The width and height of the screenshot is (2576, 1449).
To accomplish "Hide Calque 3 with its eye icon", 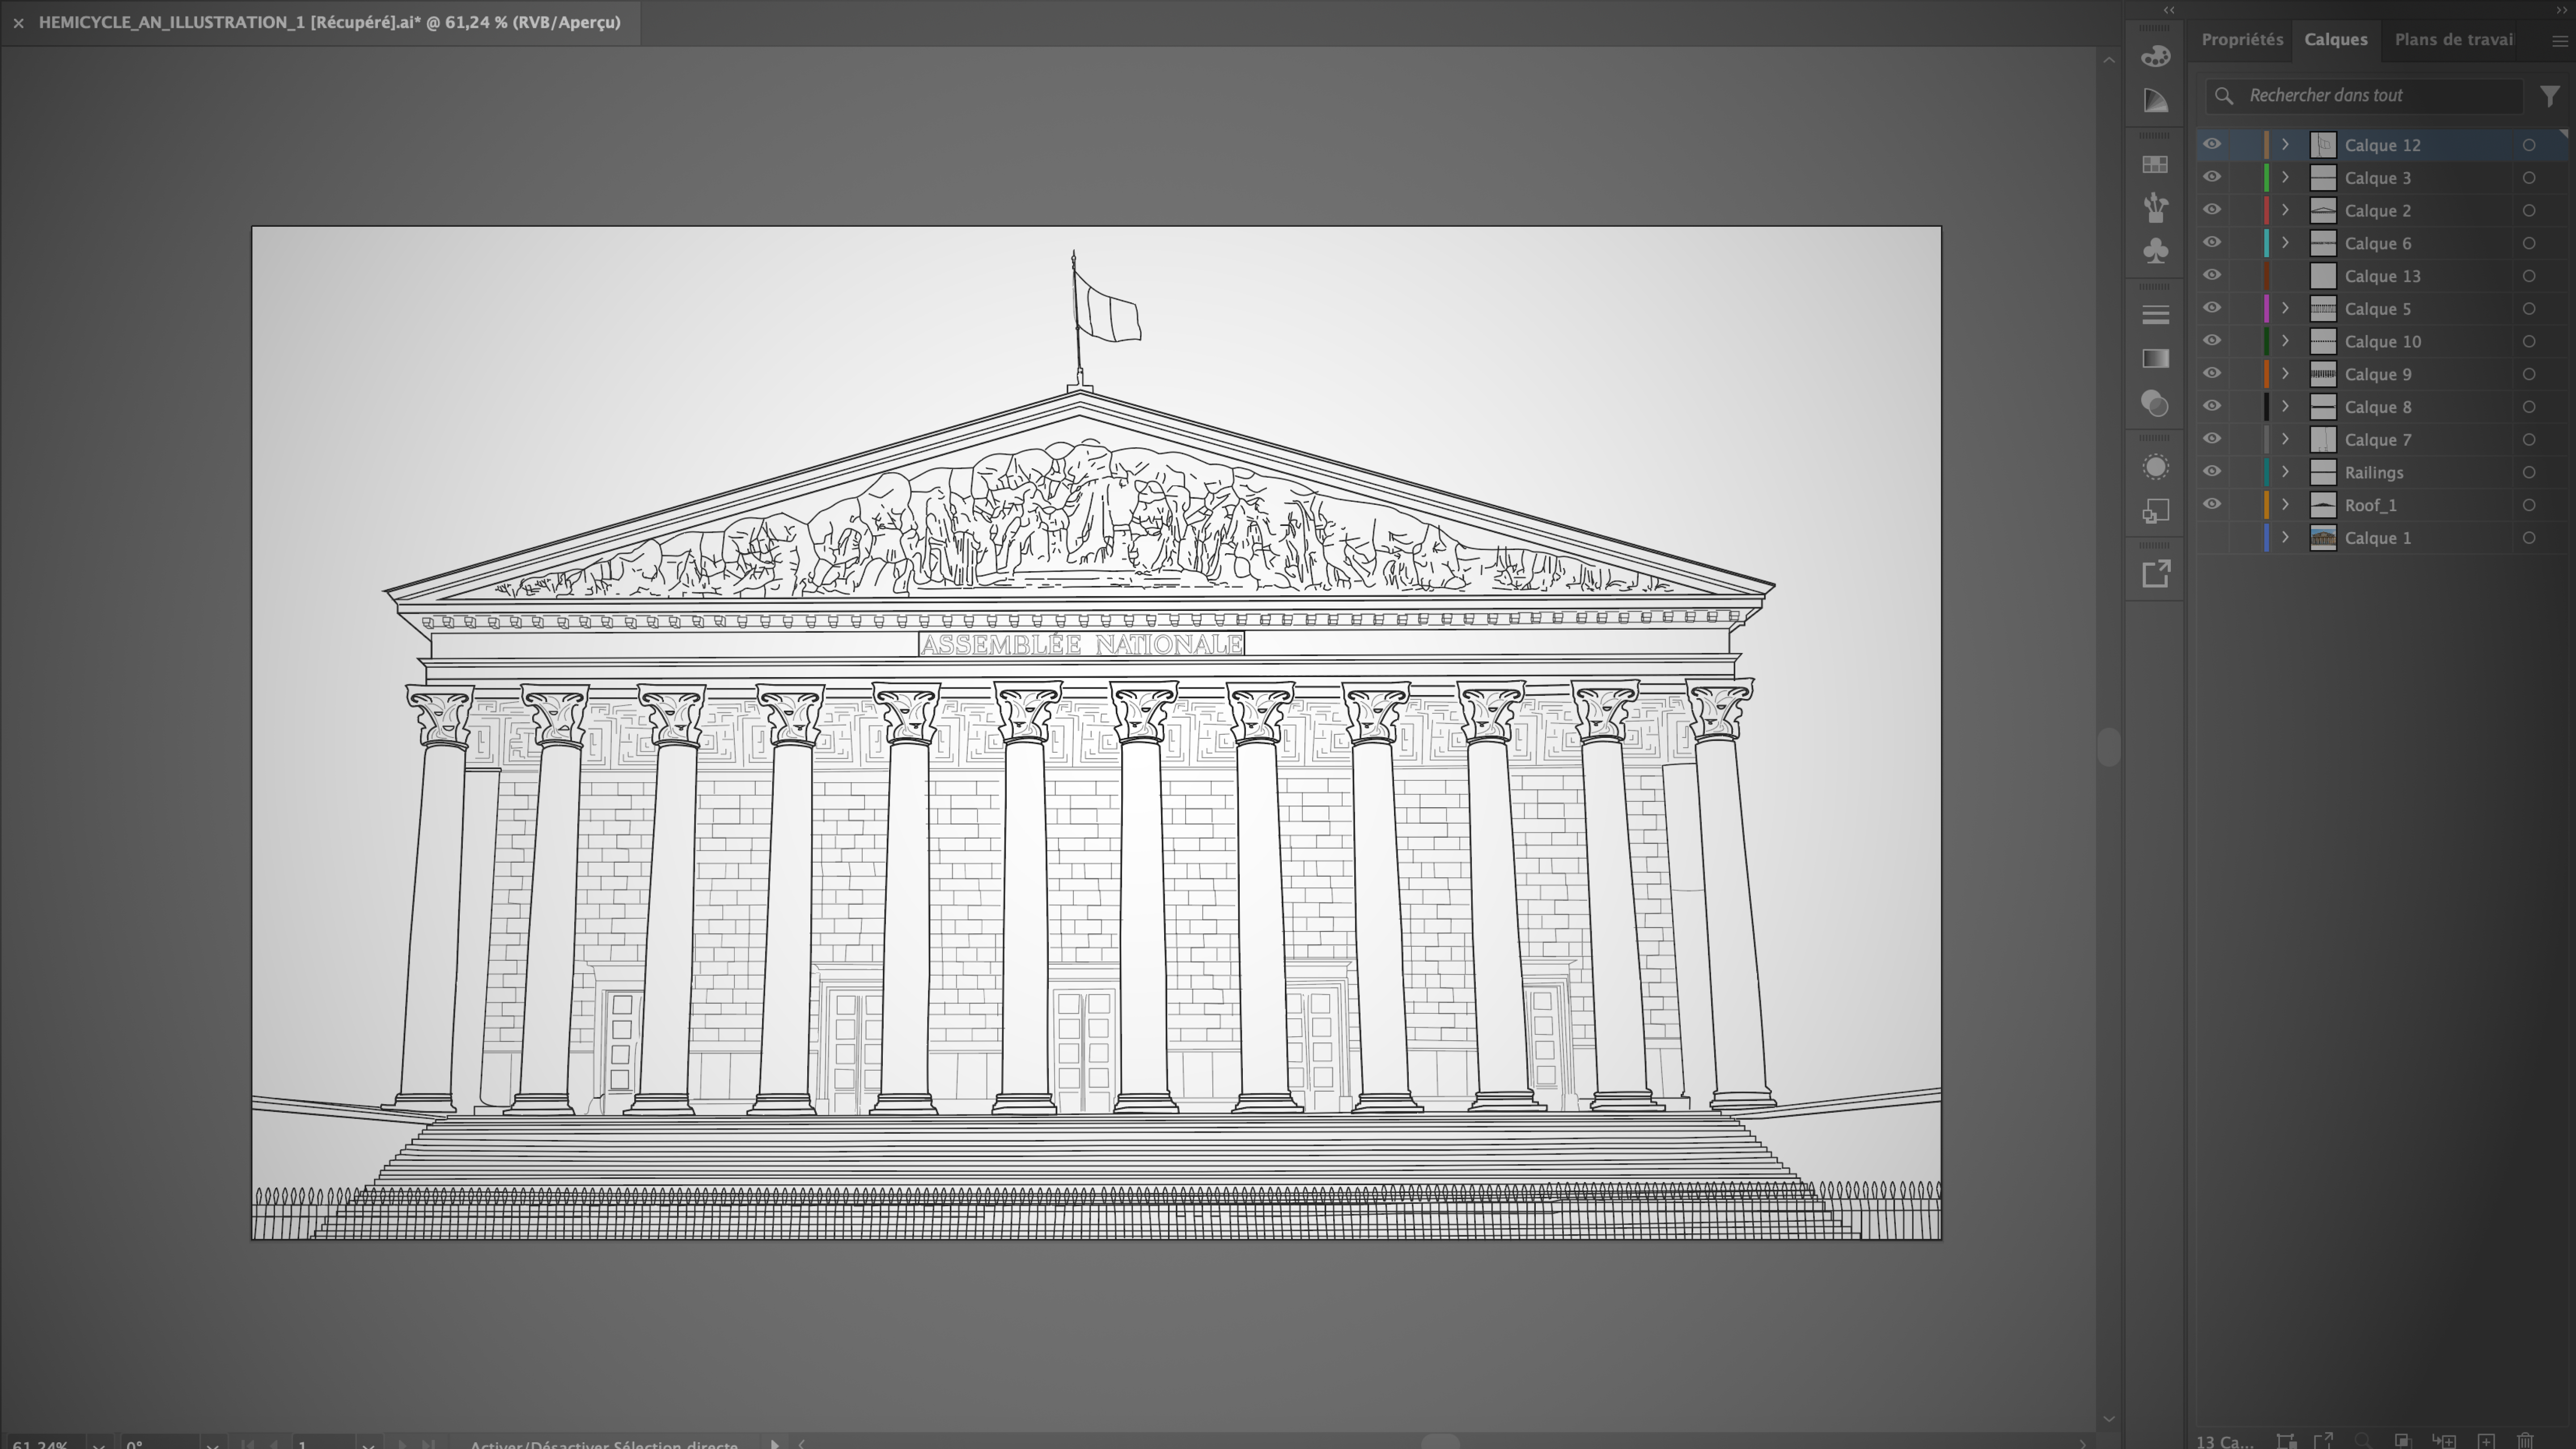I will pos(2211,178).
